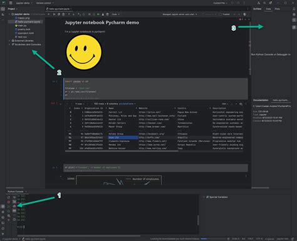Click the Run All cells green icon
Screen dimensions: 297x241
[x=98, y=14]
